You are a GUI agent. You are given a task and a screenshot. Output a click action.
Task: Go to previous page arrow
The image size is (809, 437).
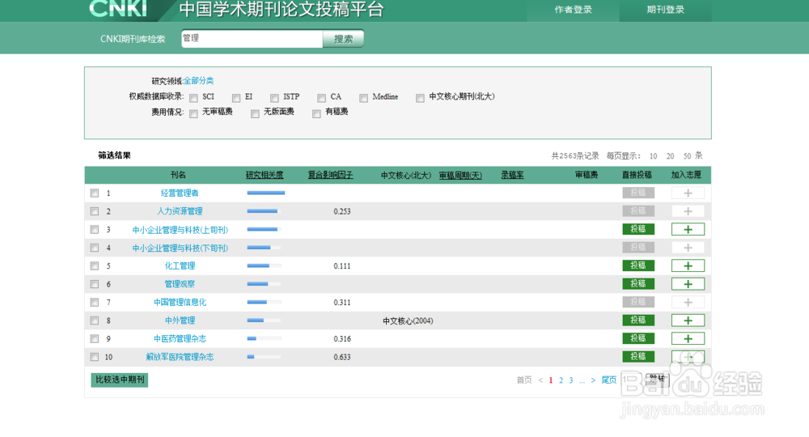pos(540,380)
